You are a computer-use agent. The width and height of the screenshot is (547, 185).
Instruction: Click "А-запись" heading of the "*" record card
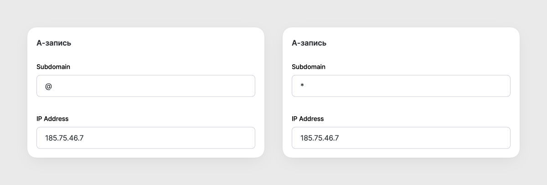[x=309, y=43]
